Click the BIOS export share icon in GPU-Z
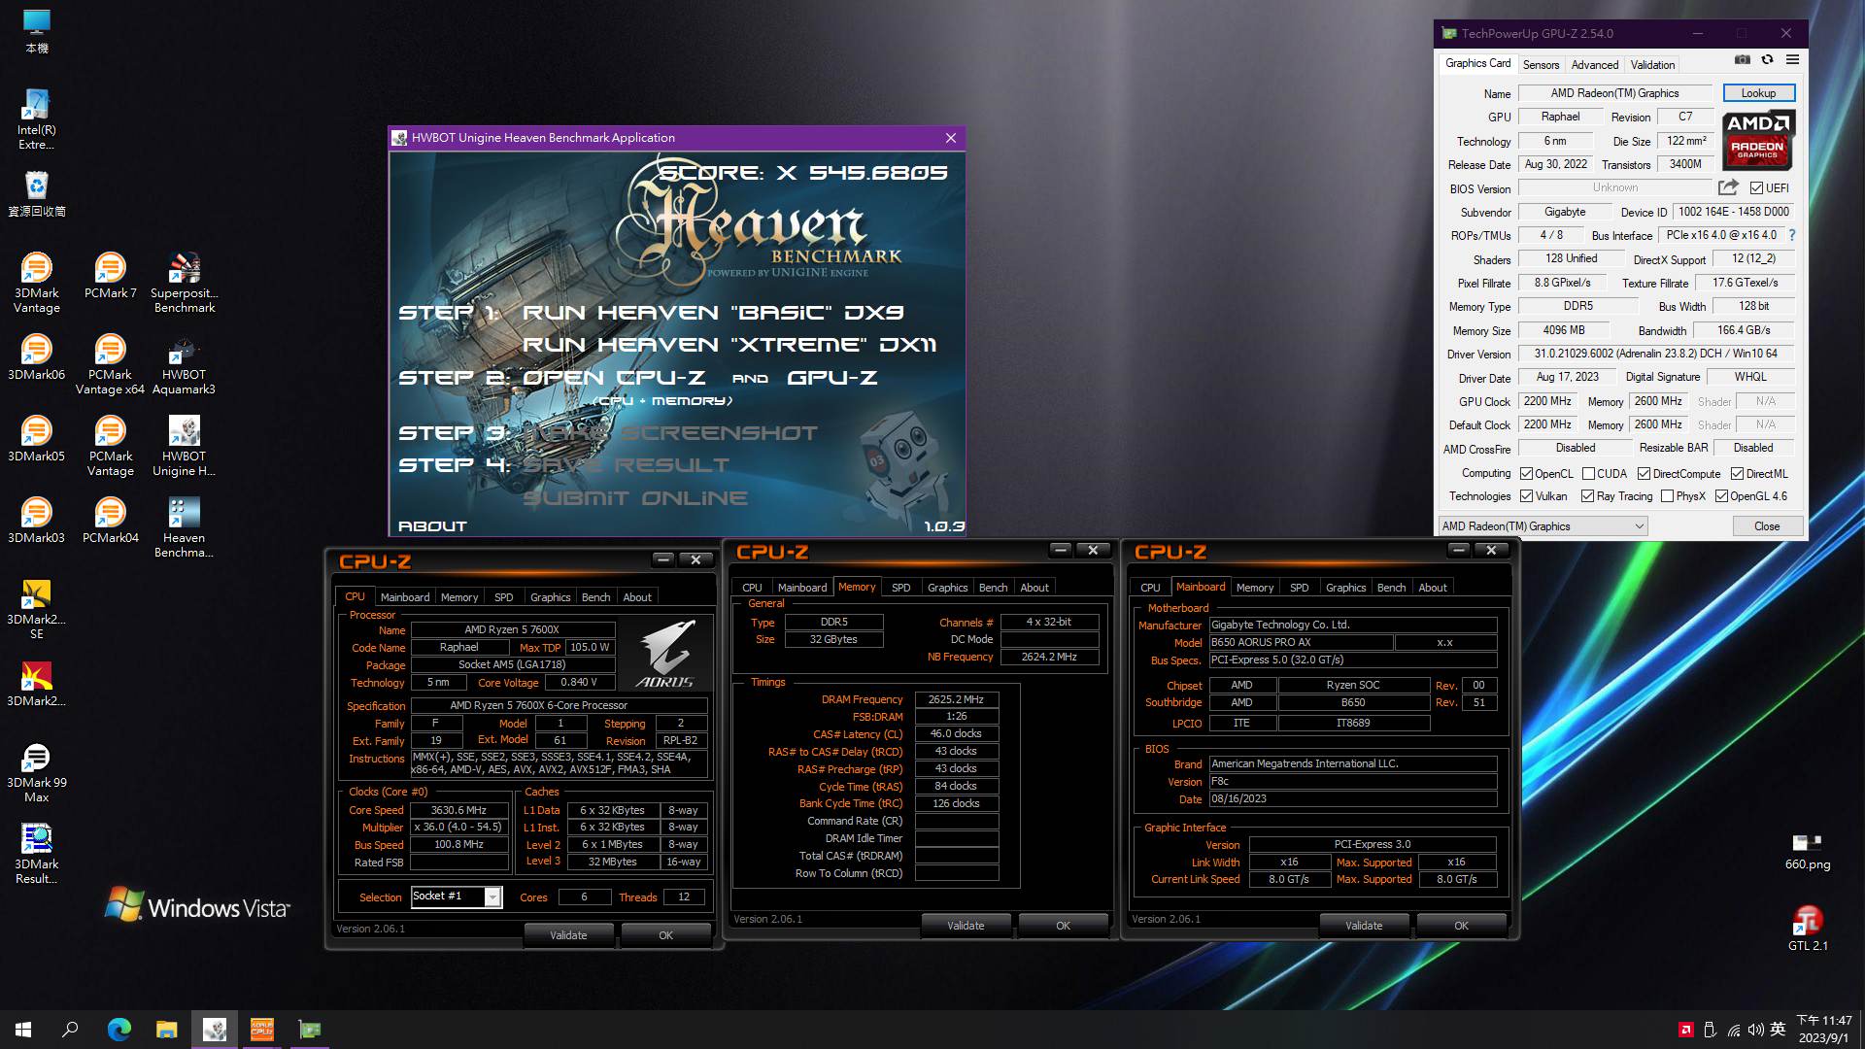Image resolution: width=1865 pixels, height=1049 pixels. 1728,187
